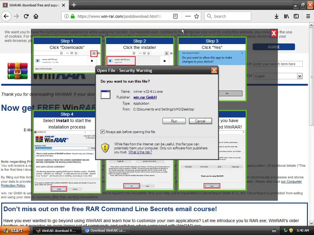Click the AGREE cookie button
Viewport: 314px width, 235px height.
click(274, 47)
